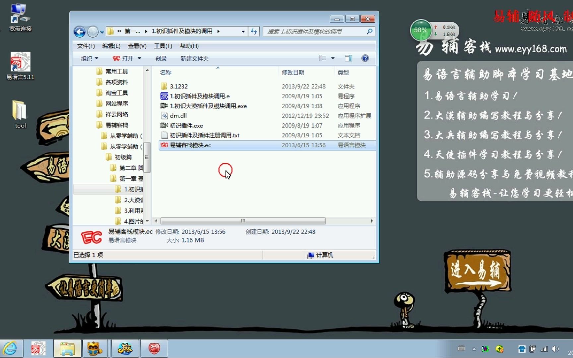Image resolution: width=573 pixels, height=358 pixels.
Task: Select 3.利用 folder in tree
Action: 133,210
